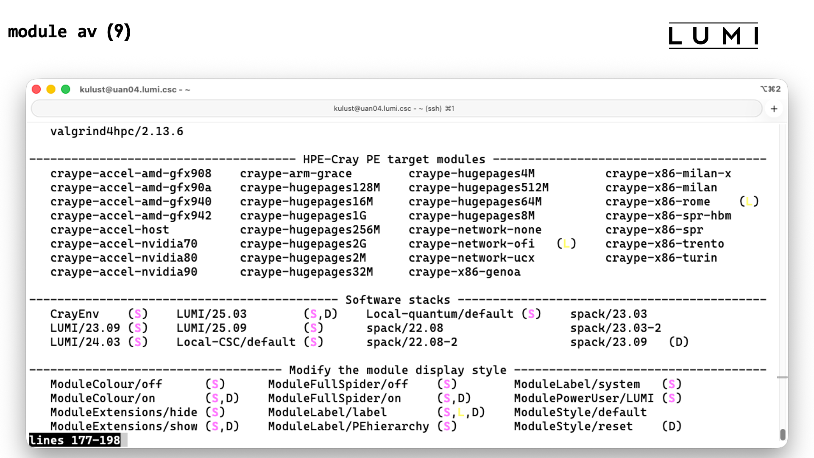Image resolution: width=814 pixels, height=458 pixels.
Task: Click the terminal scrollbar thumb
Action: [x=783, y=434]
